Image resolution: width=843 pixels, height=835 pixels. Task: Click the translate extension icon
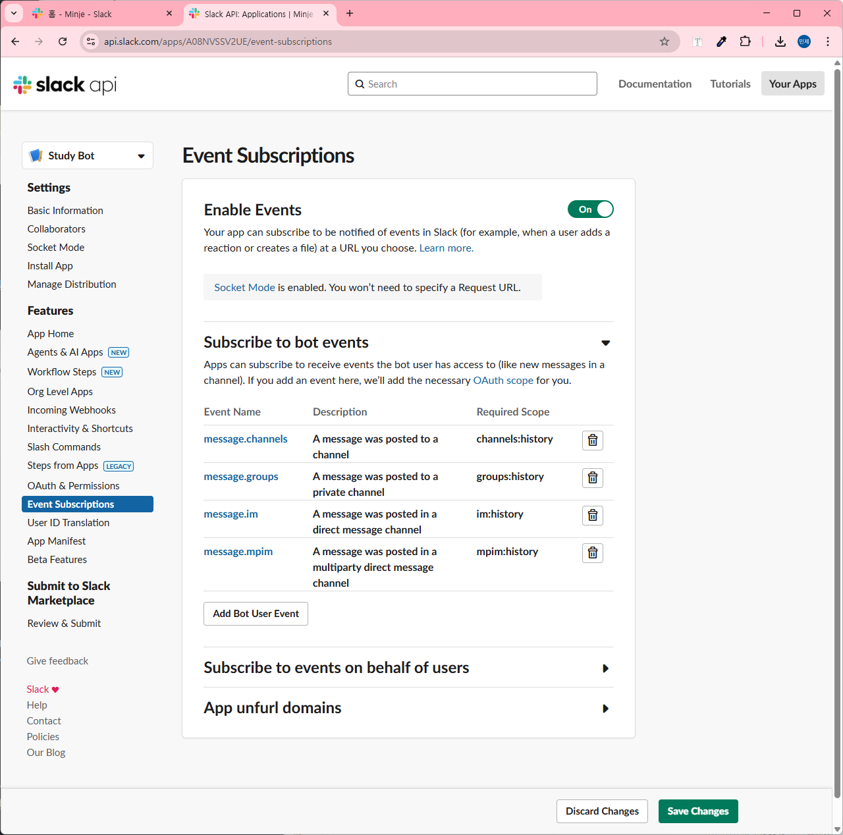(x=697, y=41)
